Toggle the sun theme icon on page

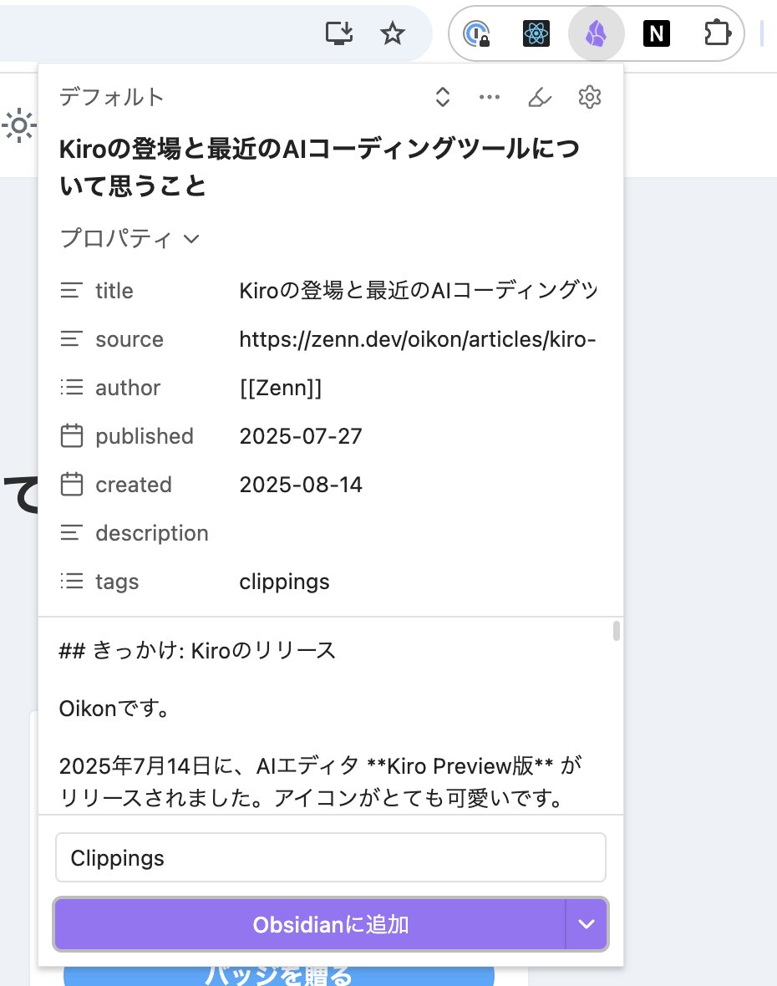pyautogui.click(x=19, y=126)
